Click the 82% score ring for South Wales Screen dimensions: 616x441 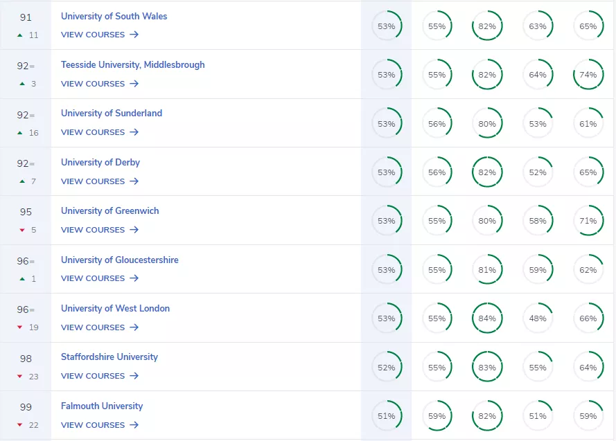point(487,26)
